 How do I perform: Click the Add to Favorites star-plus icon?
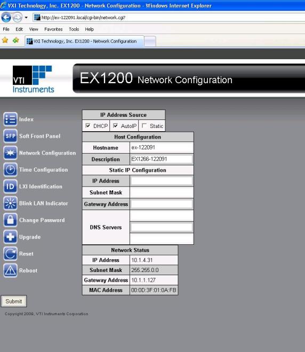coord(15,41)
